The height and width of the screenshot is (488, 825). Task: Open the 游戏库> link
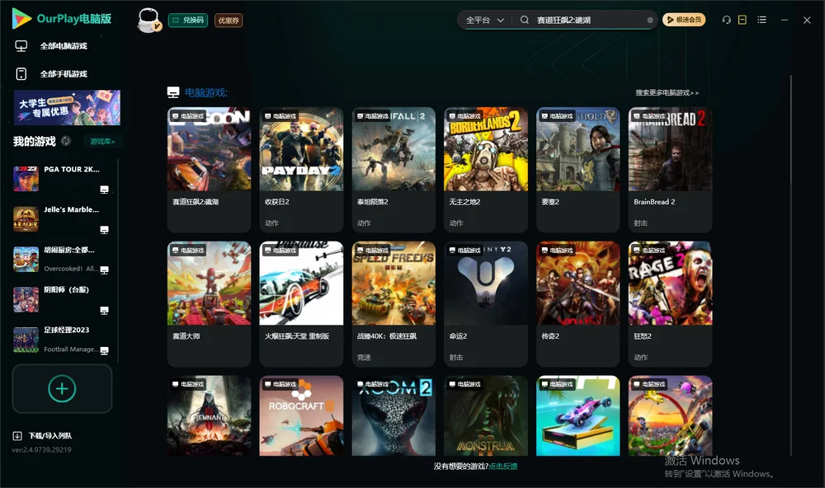pyautogui.click(x=102, y=141)
